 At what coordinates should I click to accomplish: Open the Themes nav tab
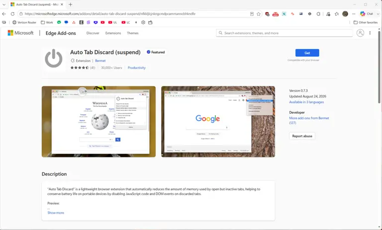point(132,33)
